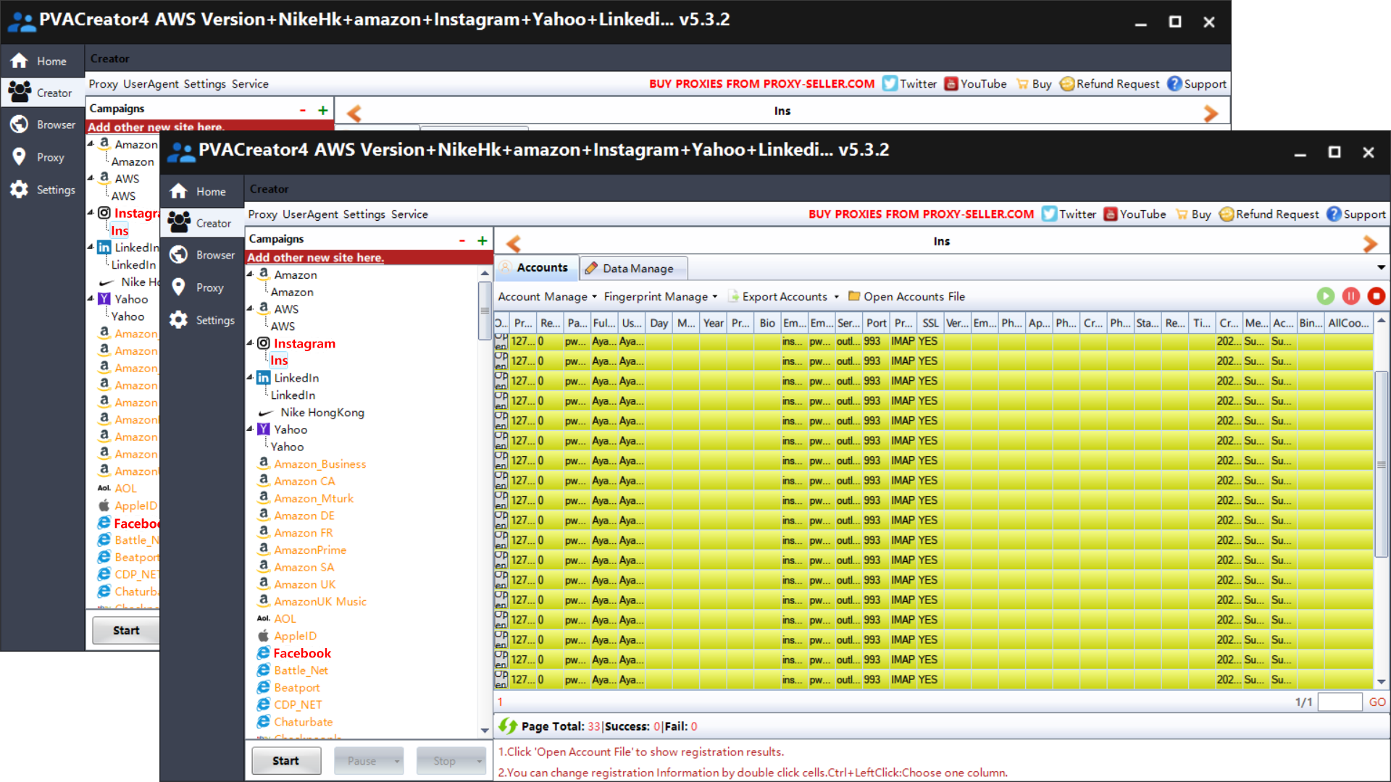Click the Start button at bottom
The image size is (1391, 782).
pos(284,760)
